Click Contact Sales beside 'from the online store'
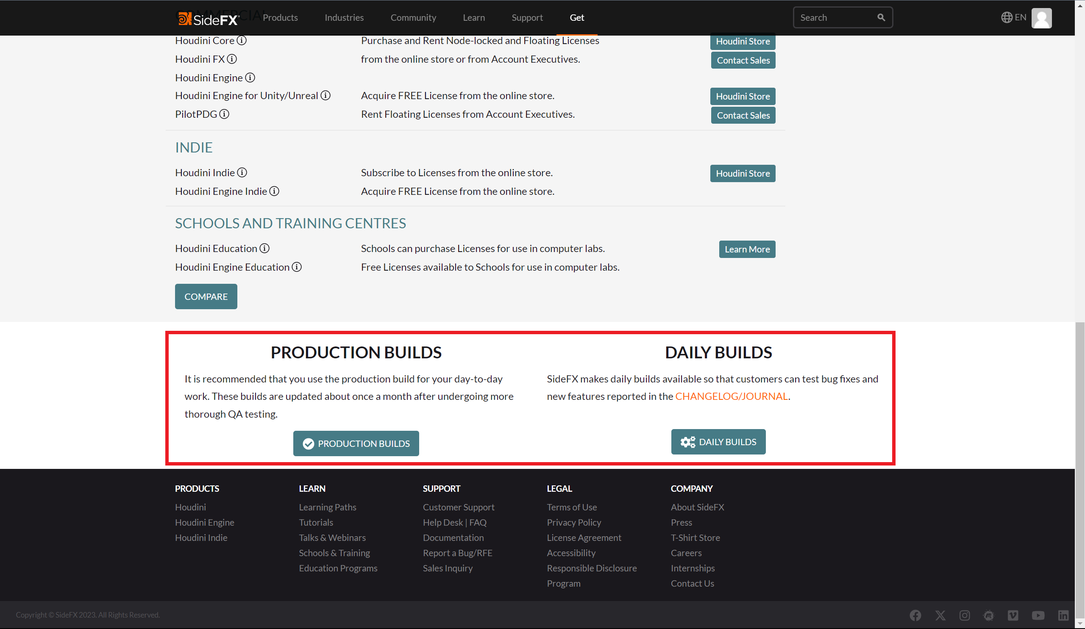This screenshot has width=1085, height=629. 743,60
